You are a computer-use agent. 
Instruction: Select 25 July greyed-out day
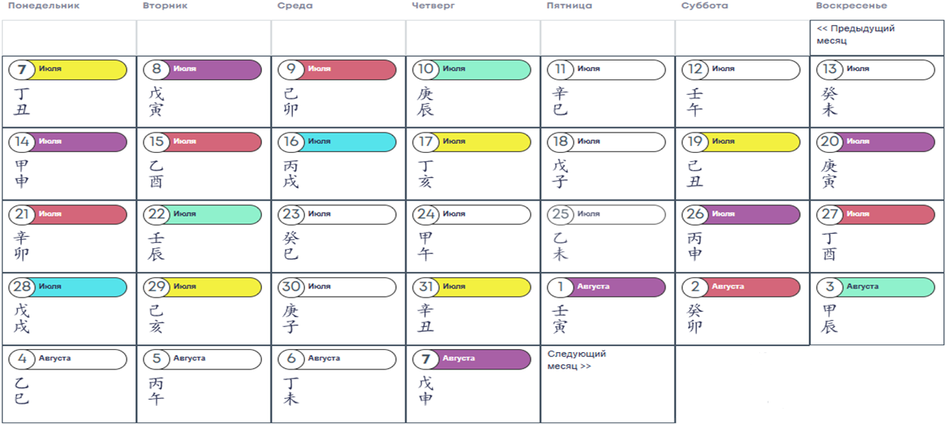606,215
